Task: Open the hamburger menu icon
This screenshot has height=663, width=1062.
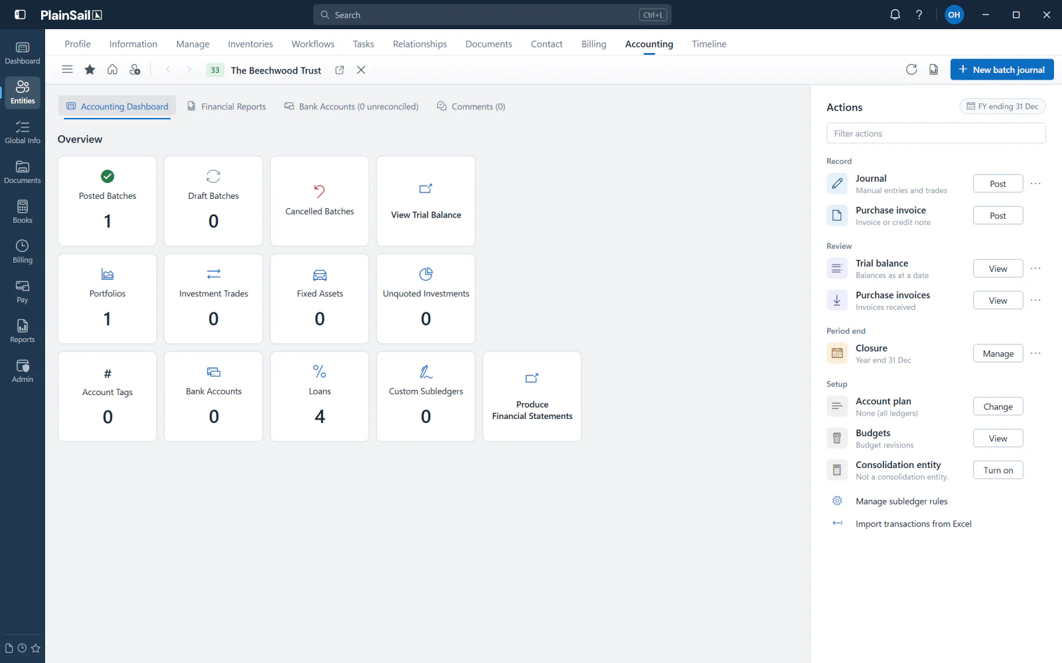Action: coord(67,70)
